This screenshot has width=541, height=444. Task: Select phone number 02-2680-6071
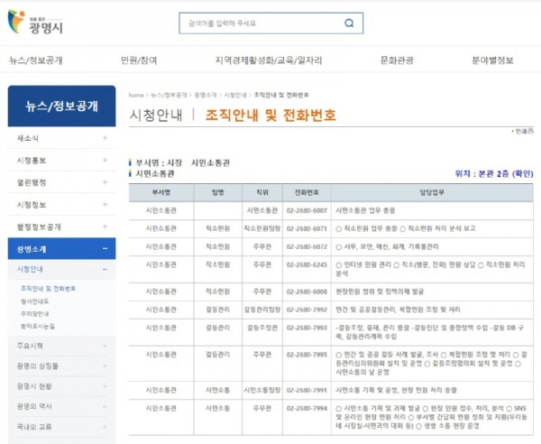pyautogui.click(x=307, y=228)
